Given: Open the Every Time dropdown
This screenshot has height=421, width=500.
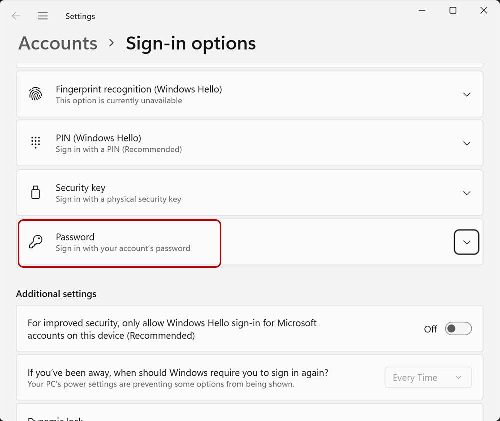Looking at the screenshot, I should [x=428, y=377].
